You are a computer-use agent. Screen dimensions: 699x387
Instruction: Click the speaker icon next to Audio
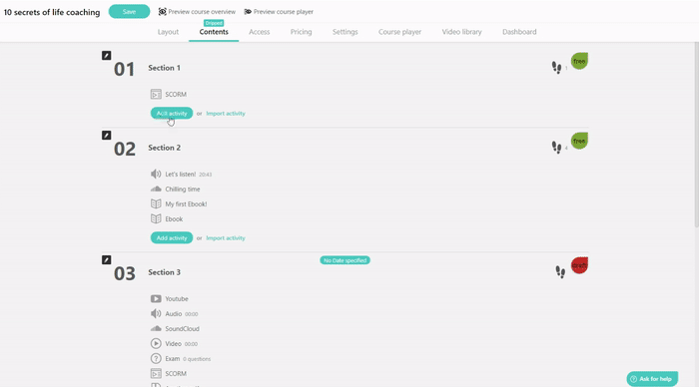pos(156,314)
